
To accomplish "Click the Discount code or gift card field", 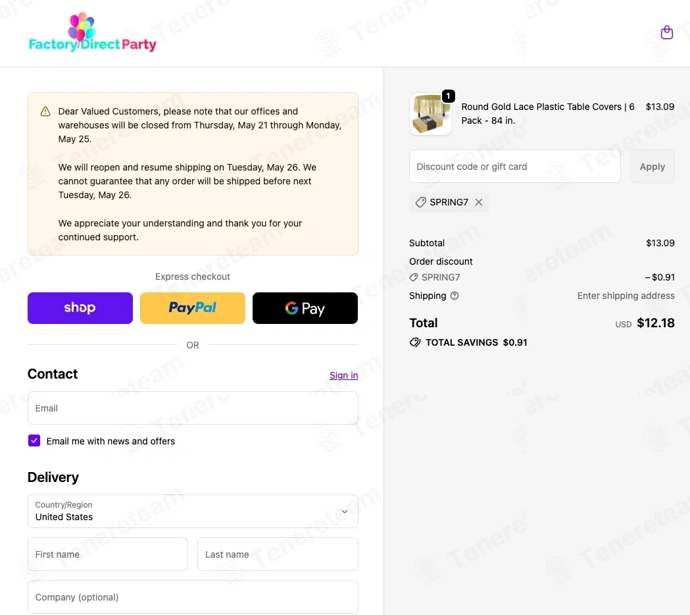I will point(515,167).
